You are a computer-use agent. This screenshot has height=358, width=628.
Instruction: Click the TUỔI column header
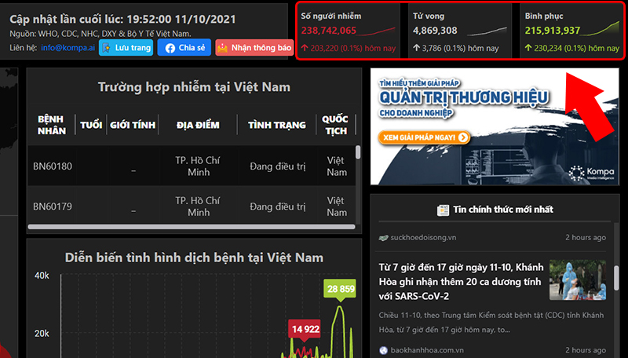click(x=91, y=125)
